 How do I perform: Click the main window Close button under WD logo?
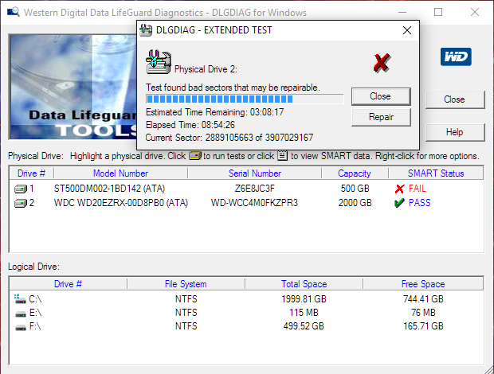[x=455, y=99]
